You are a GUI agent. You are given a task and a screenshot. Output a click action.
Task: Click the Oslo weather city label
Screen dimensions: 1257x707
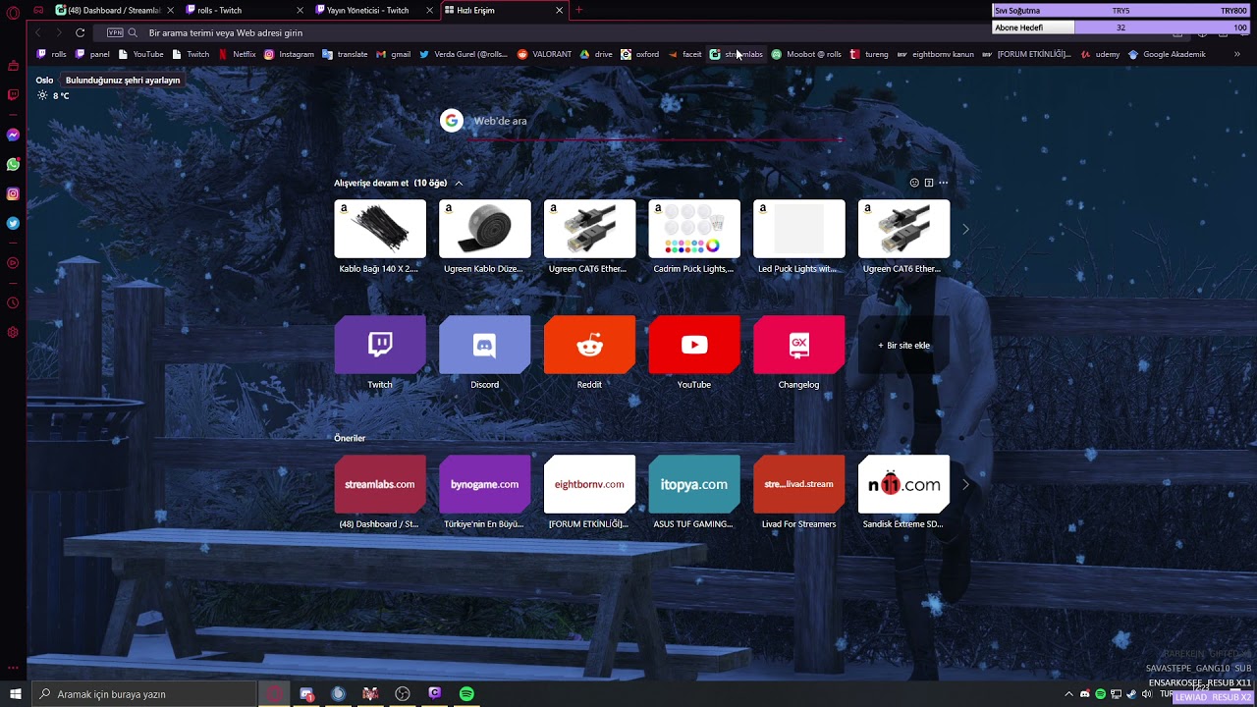44,80
